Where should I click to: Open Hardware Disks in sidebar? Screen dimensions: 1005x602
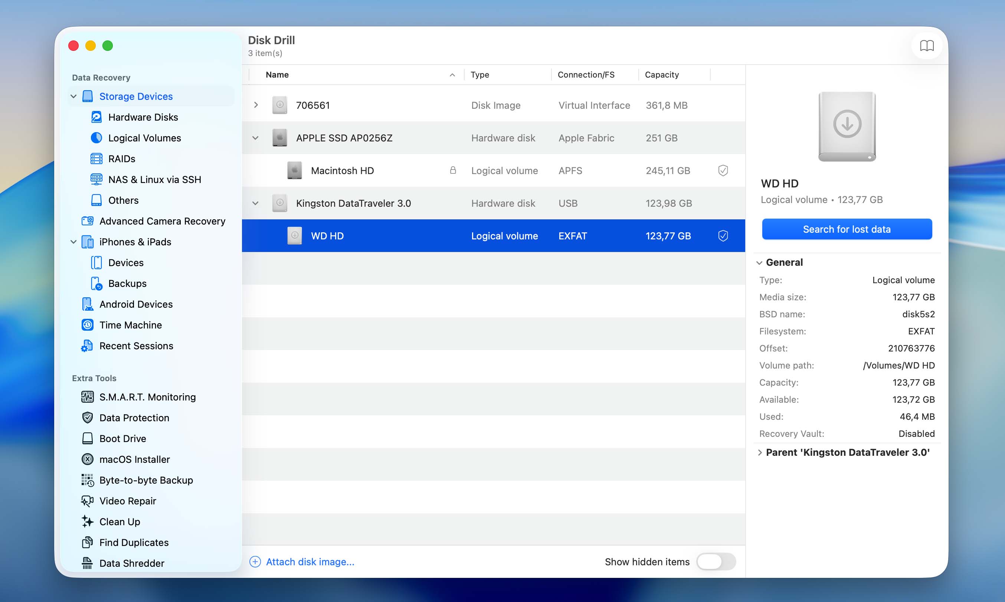pos(143,117)
